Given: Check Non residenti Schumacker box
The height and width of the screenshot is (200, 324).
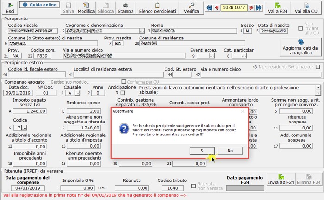Looking at the screenshot, I should 318,67.
